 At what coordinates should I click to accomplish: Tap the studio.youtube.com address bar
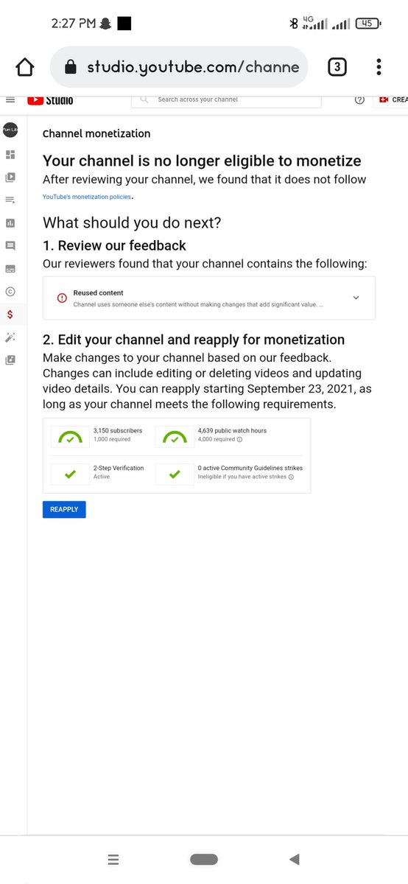tap(179, 67)
